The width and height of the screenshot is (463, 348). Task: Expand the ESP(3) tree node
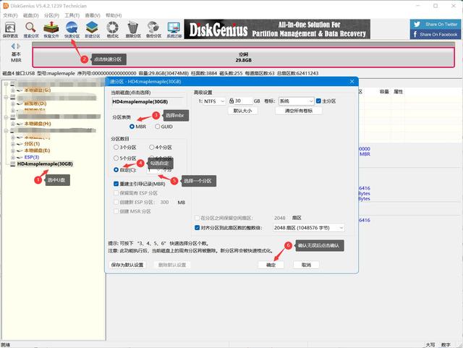(13, 158)
